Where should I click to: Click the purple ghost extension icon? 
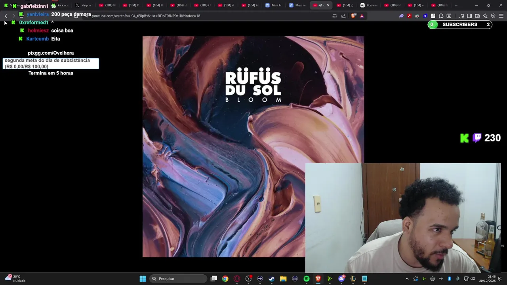point(401,16)
